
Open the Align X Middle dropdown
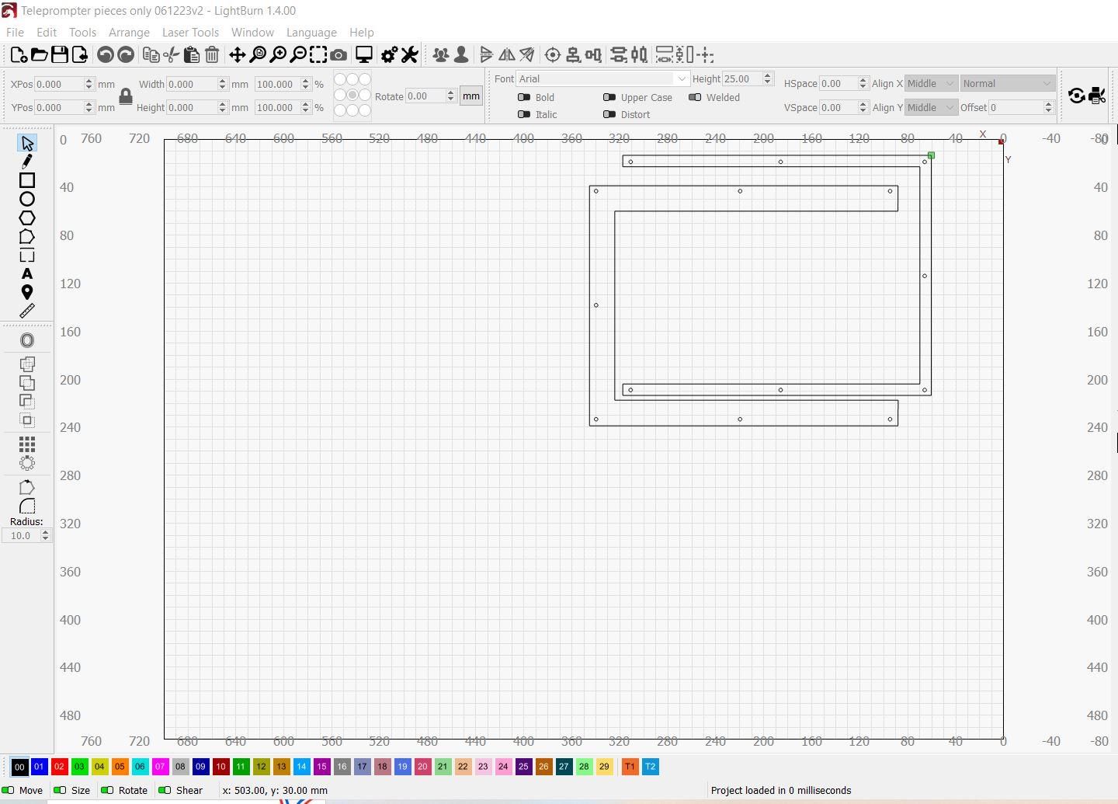(930, 83)
